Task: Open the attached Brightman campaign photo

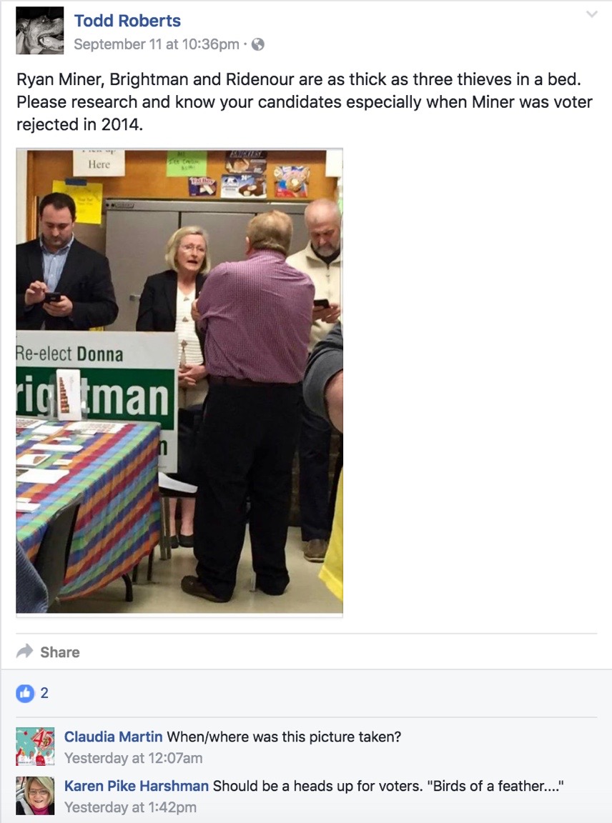Action: click(x=179, y=381)
